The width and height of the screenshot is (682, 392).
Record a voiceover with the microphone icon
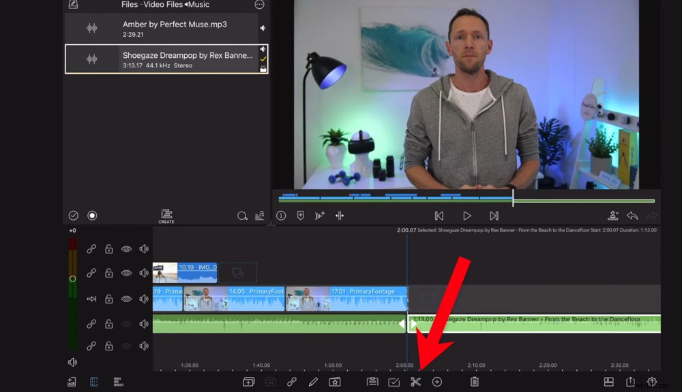(x=612, y=216)
